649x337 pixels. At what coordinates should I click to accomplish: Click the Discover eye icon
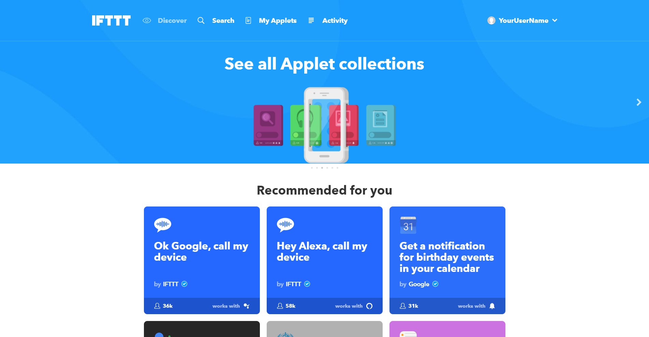[147, 20]
